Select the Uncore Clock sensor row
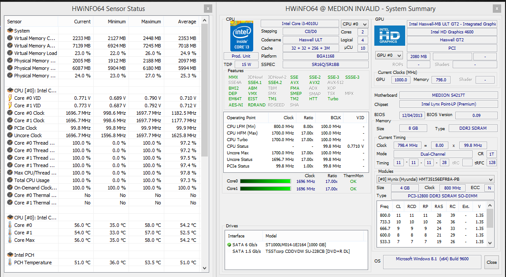The height and width of the screenshot is (277, 506). (x=102, y=135)
